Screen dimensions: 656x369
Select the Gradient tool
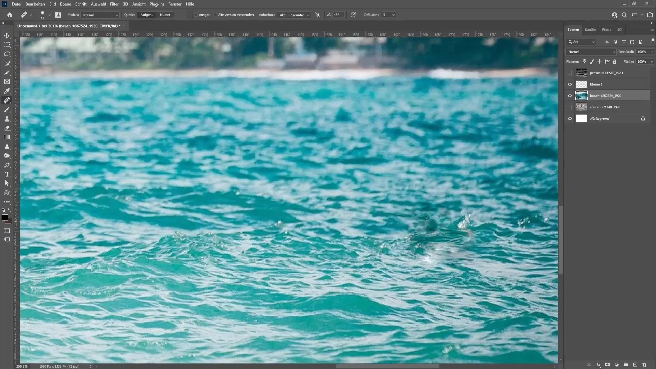[7, 137]
